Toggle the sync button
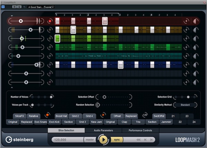This screenshot has height=148, width=207. pyautogui.click(x=117, y=140)
